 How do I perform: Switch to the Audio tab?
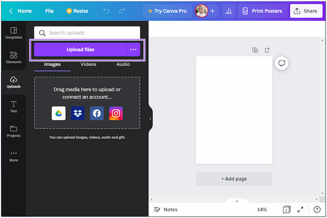click(123, 64)
